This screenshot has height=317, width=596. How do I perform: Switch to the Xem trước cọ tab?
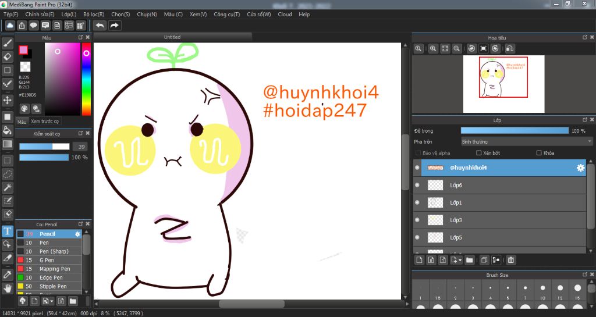coord(45,122)
